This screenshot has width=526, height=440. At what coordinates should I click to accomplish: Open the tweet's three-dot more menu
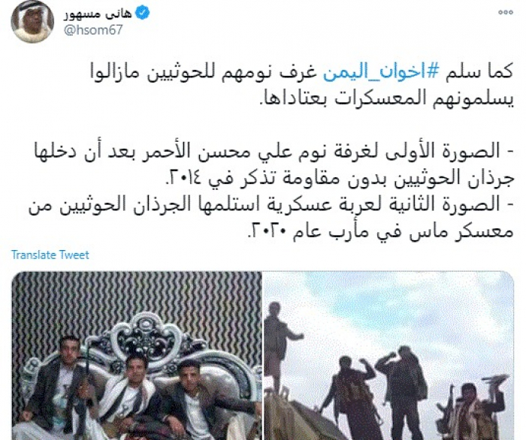(505, 12)
